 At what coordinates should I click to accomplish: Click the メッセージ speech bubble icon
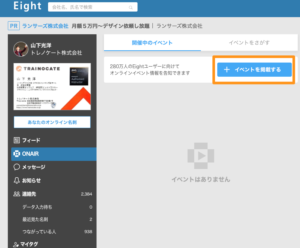point(17,167)
